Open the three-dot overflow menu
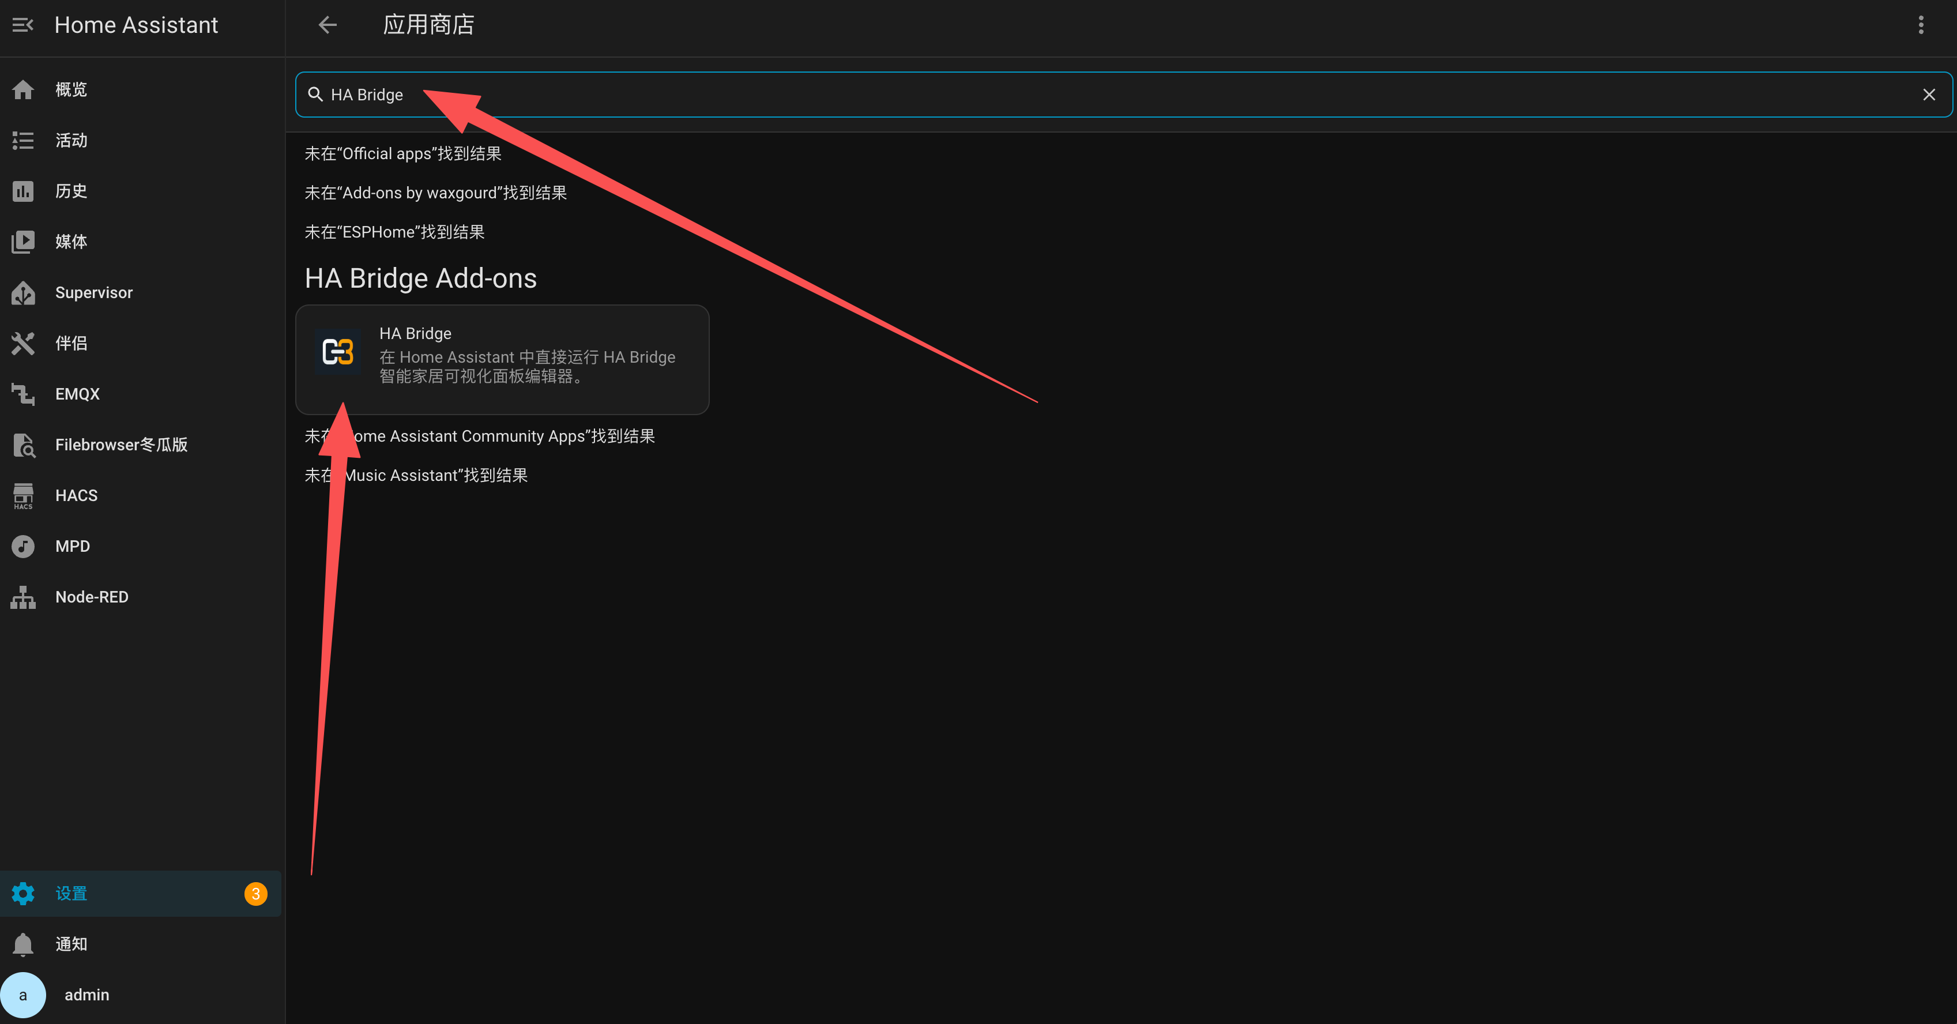This screenshot has height=1024, width=1957. click(x=1921, y=25)
